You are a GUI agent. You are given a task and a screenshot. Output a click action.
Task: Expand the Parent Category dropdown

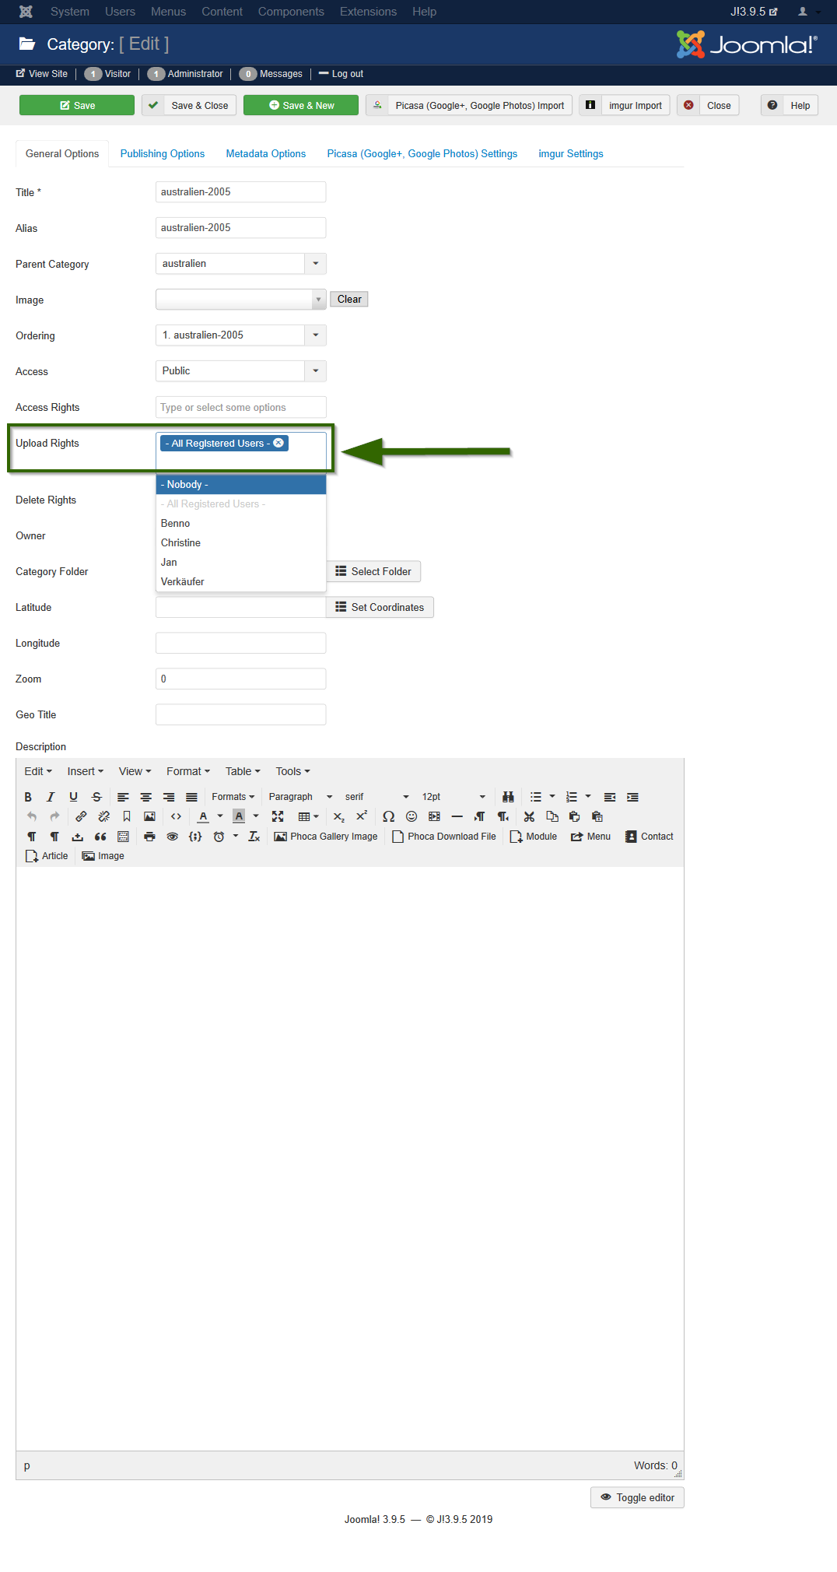pyautogui.click(x=315, y=264)
